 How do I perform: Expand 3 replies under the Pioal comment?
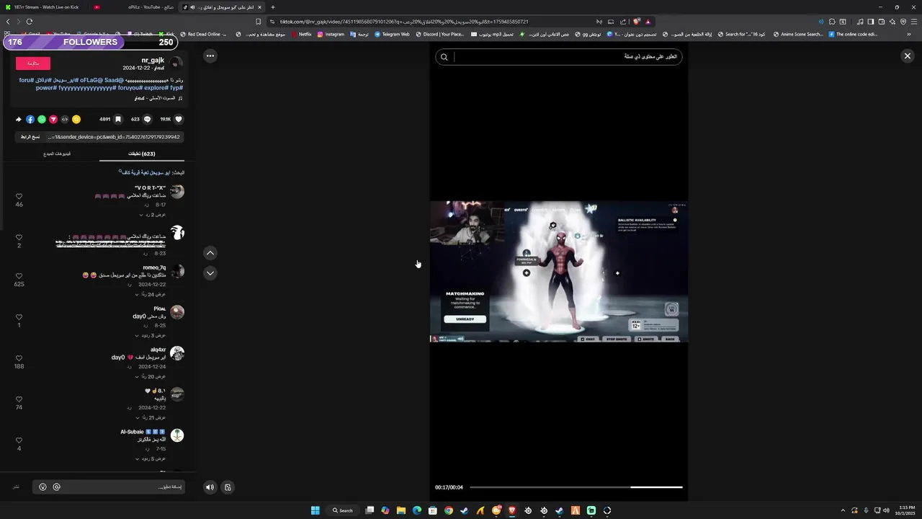(151, 335)
